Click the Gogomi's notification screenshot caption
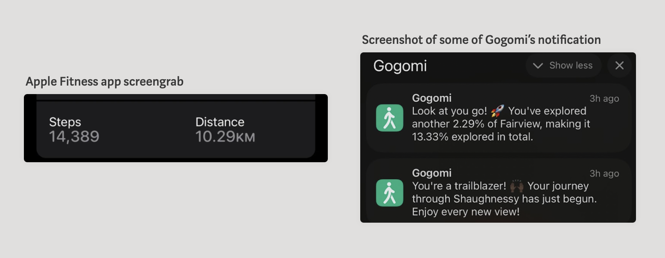Viewport: 665px width, 258px height. click(x=481, y=40)
